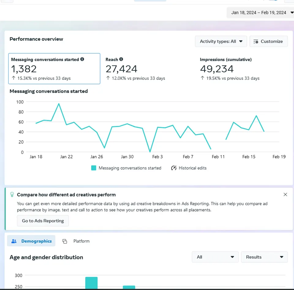The height and width of the screenshot is (290, 294).
Task: Click the Customize settings icon
Action: coord(256,41)
